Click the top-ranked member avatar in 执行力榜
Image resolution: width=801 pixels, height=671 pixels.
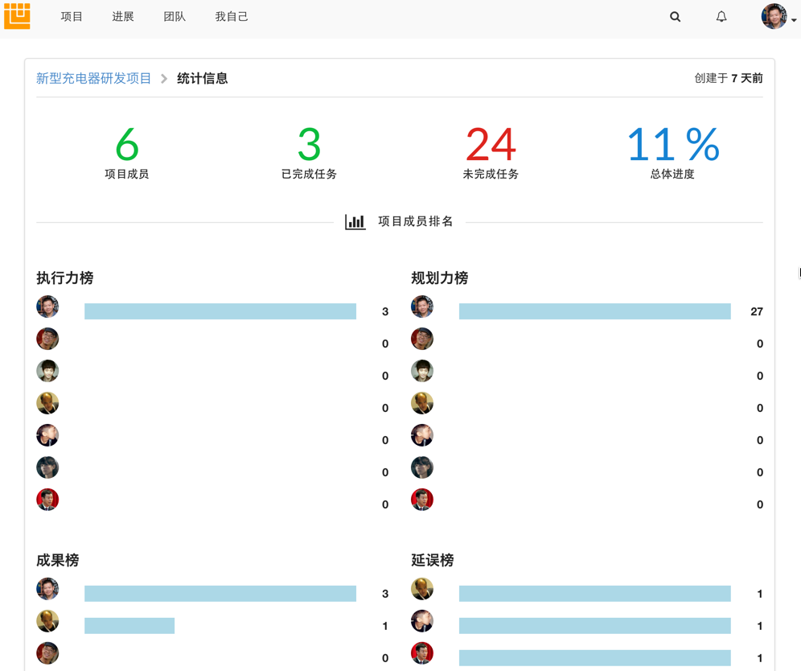pyautogui.click(x=47, y=307)
